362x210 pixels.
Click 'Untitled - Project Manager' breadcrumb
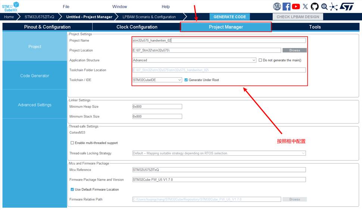point(89,17)
